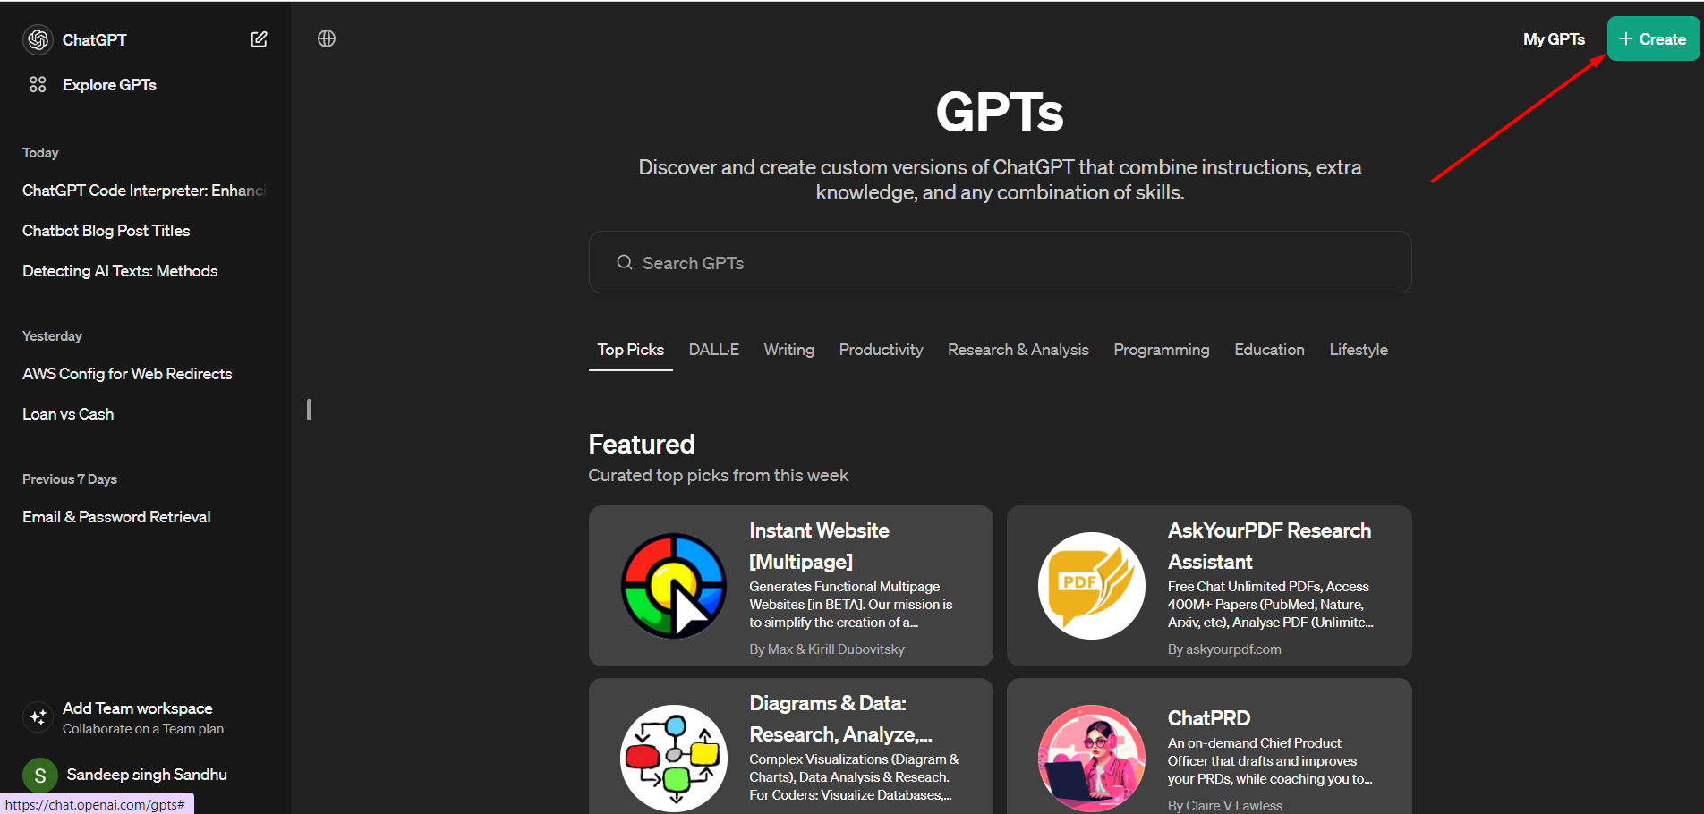Select the Email & Password Retrieval chat
Screen dimensions: 1704x814
(116, 516)
